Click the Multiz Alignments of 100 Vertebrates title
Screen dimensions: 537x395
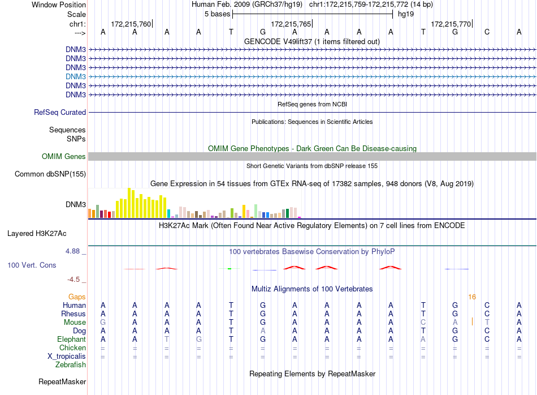(x=312, y=289)
